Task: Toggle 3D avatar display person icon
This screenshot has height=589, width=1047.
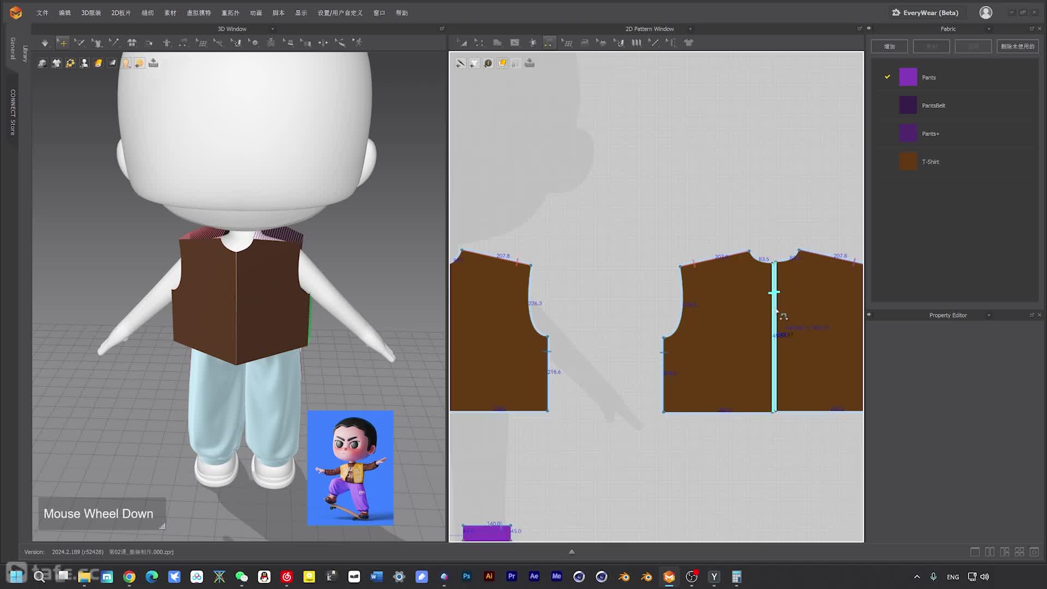Action: point(84,63)
